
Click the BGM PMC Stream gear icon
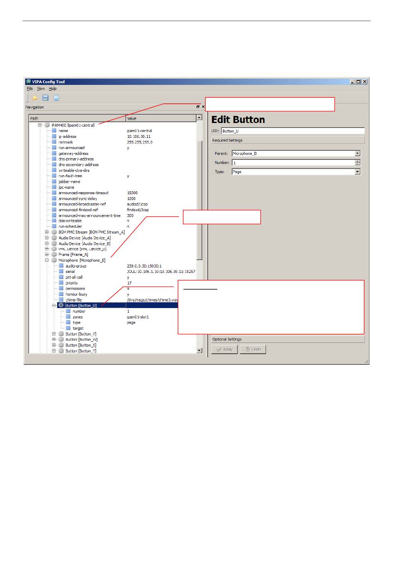(54, 232)
